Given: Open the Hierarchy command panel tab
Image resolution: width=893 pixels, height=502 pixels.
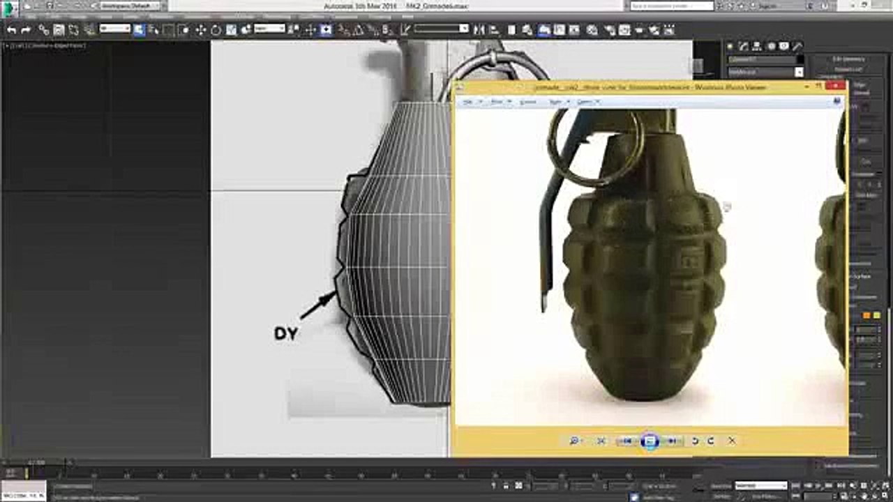Looking at the screenshot, I should [x=757, y=46].
